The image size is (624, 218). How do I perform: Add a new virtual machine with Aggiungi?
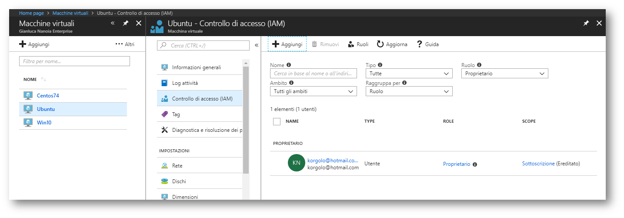click(34, 44)
